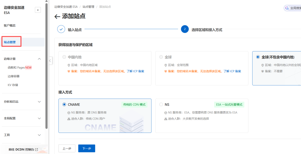Click the shield icon in the 全球 card's 备案 row
This screenshot has width=301, height=154.
click(166, 71)
